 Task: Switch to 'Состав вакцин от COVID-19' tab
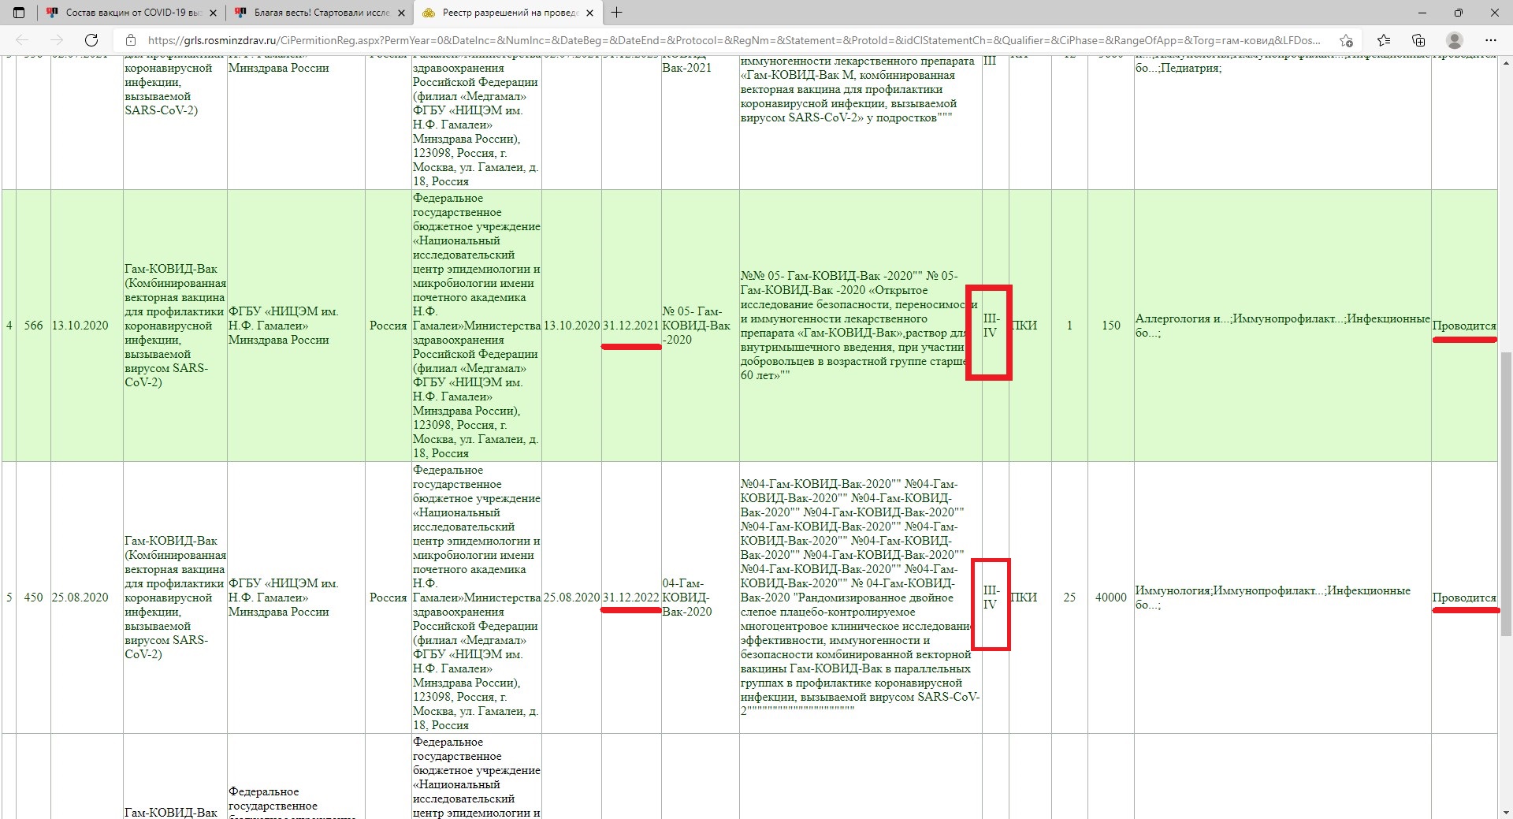pyautogui.click(x=131, y=13)
